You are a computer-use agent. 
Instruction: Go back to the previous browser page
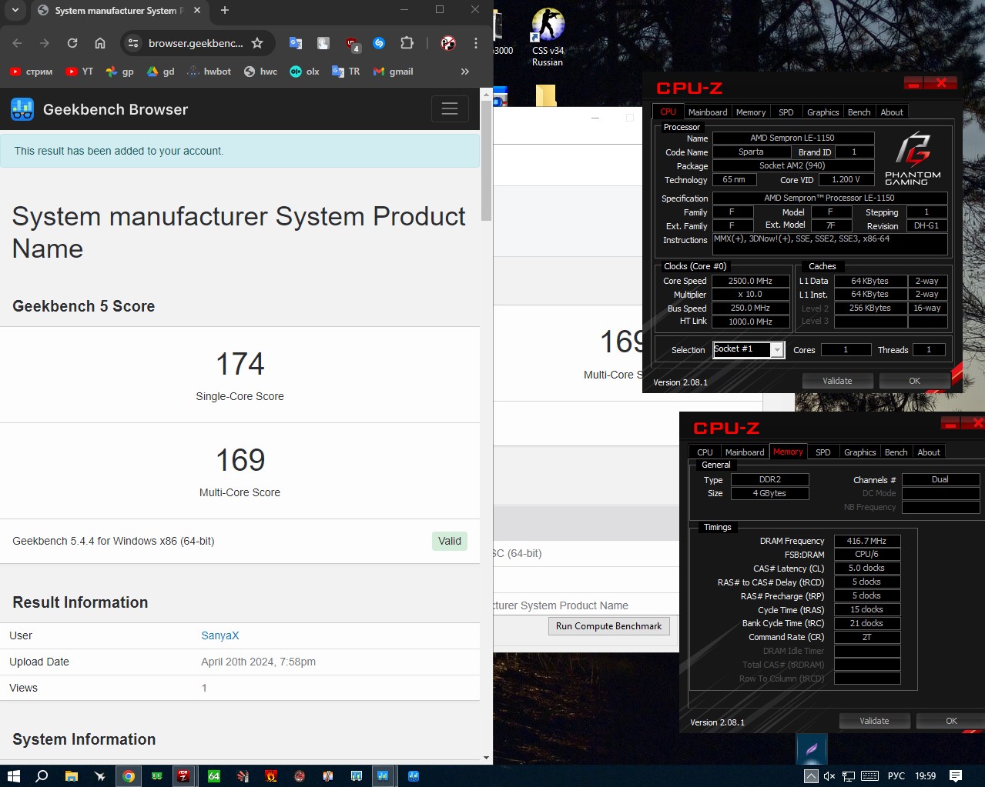(18, 43)
